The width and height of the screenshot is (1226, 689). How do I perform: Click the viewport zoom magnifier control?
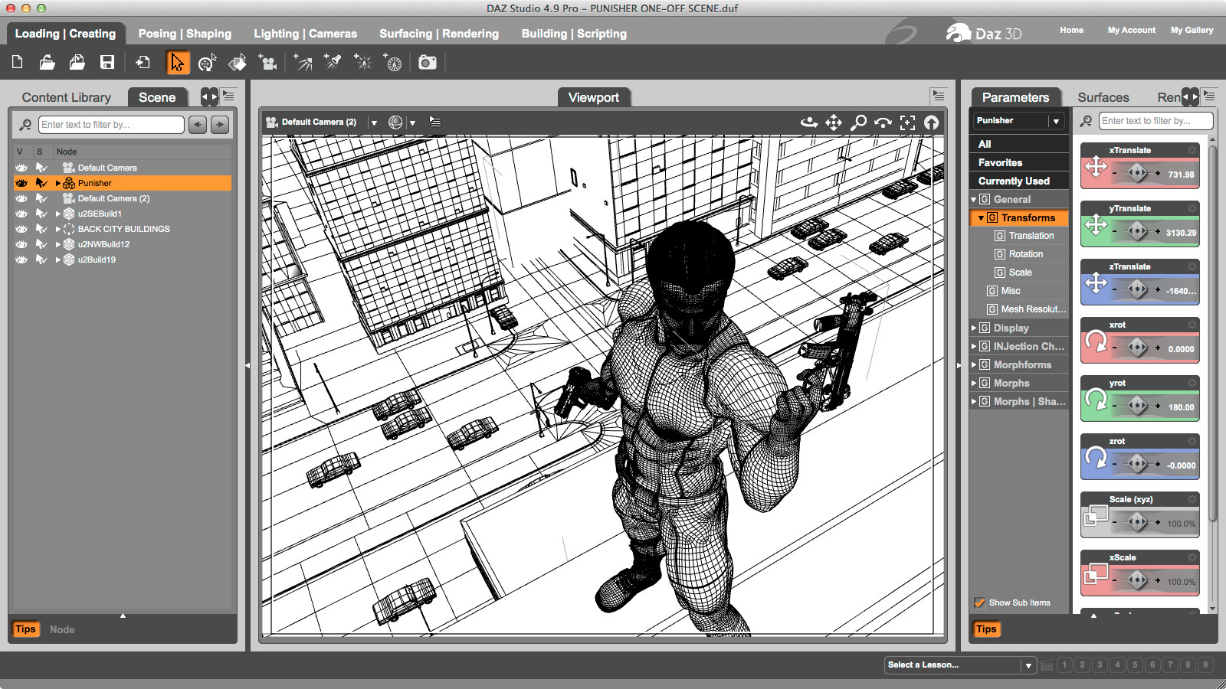[859, 122]
